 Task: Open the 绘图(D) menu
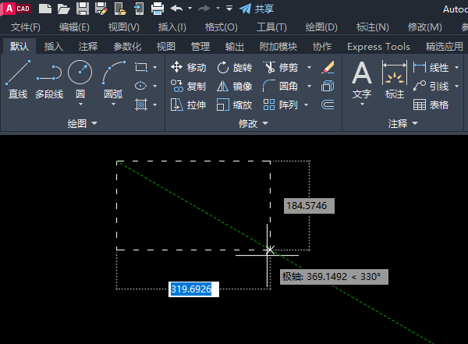[321, 27]
